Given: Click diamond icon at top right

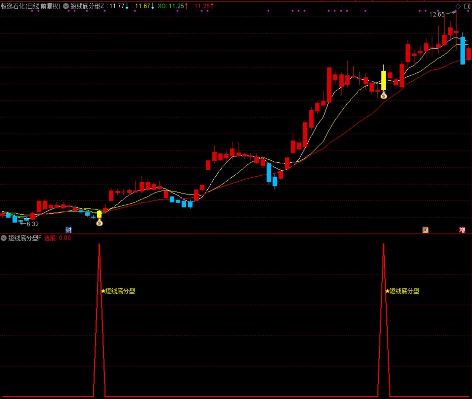Looking at the screenshot, I should click(x=458, y=6).
